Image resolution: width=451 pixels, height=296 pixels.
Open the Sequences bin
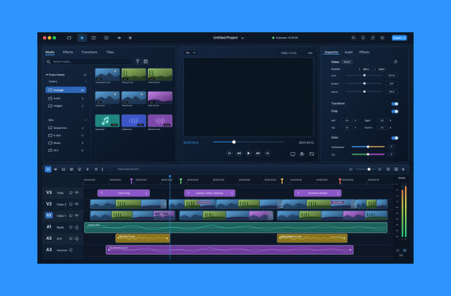[66, 128]
